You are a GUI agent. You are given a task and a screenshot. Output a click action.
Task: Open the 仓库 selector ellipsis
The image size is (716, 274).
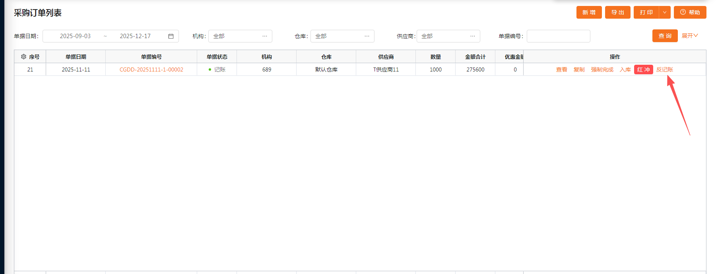tap(367, 36)
